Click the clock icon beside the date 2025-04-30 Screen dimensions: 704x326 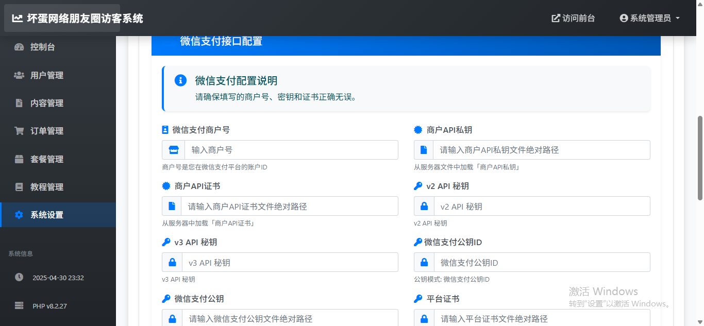point(19,277)
